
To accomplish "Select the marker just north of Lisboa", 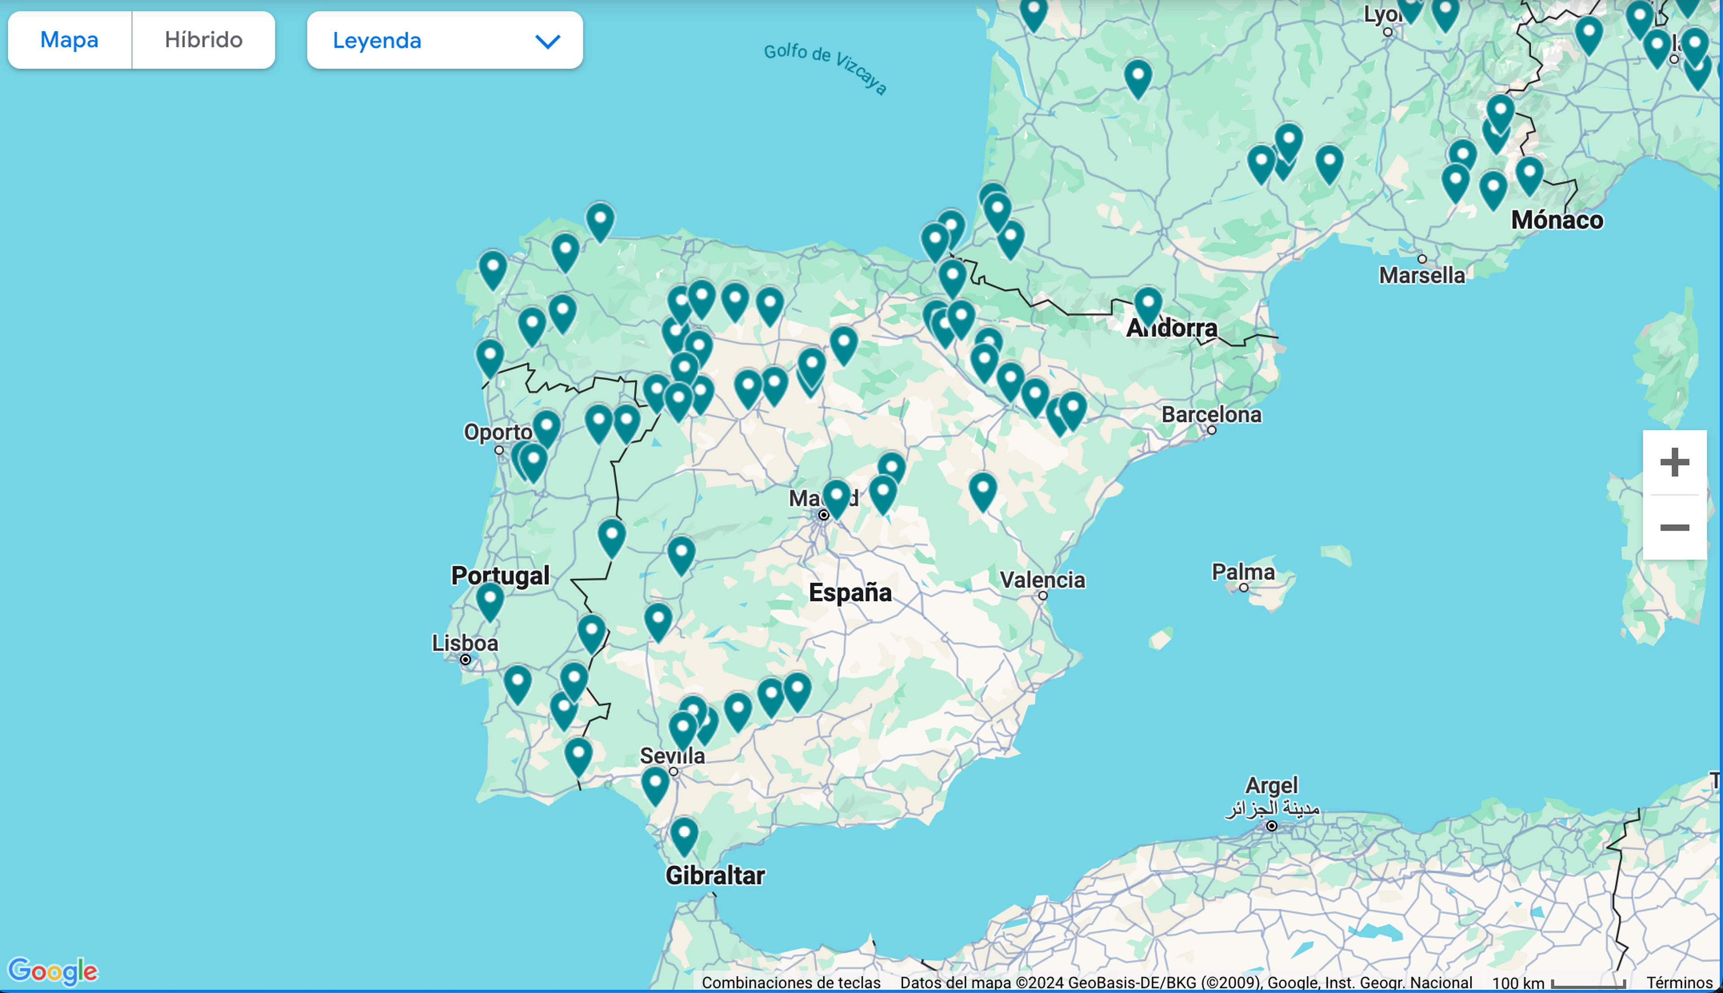I will point(490,601).
